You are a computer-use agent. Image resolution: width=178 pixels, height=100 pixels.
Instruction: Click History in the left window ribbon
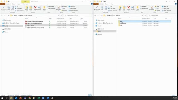(64, 11)
